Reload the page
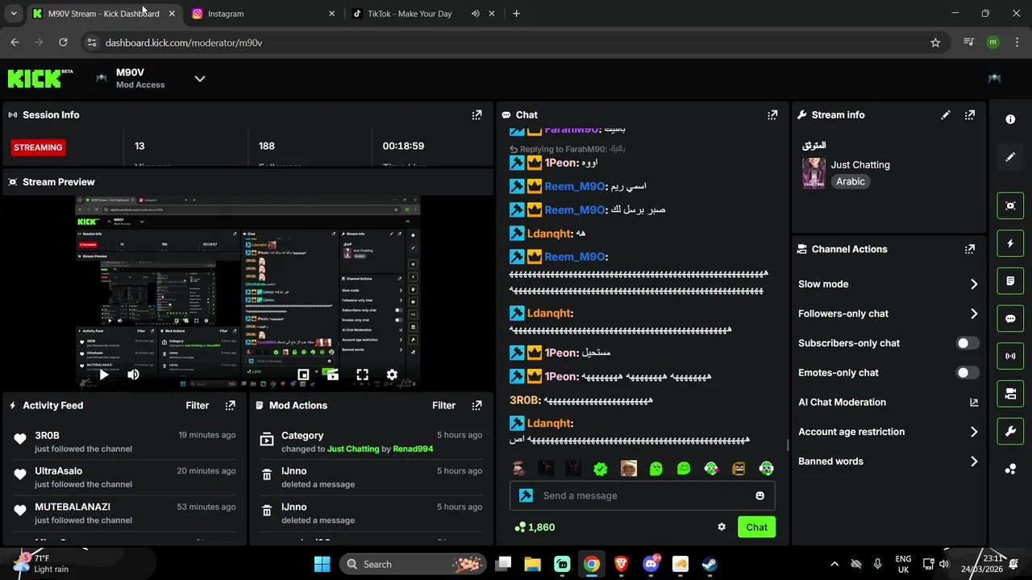 [63, 43]
